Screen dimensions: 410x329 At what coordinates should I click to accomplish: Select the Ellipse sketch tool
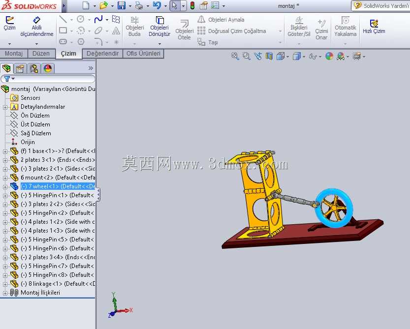(98, 30)
